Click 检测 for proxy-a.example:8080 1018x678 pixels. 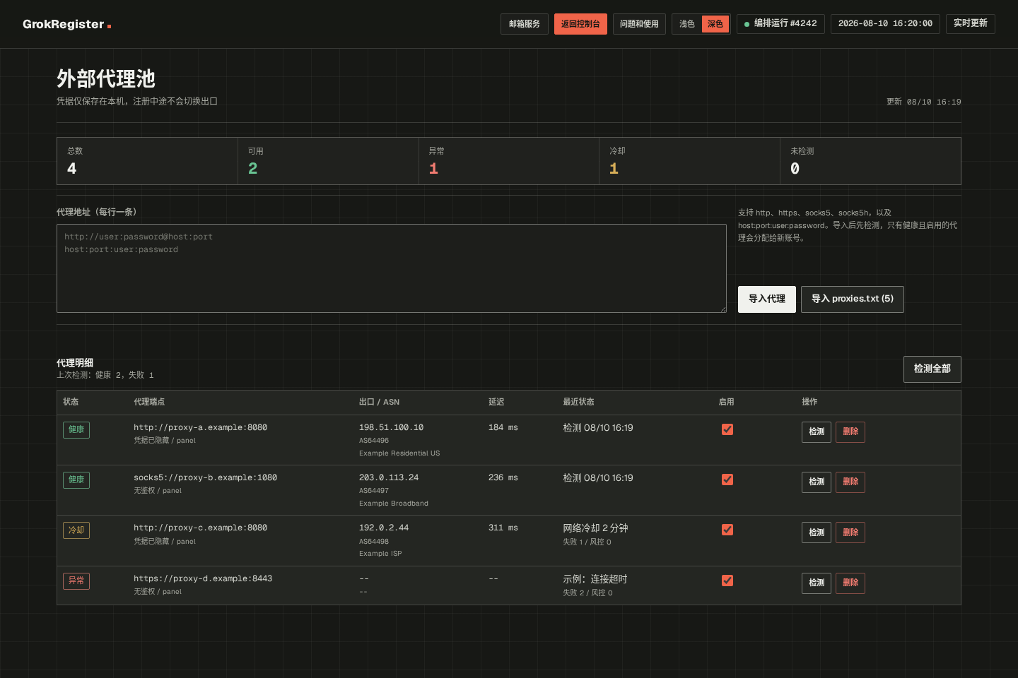click(x=817, y=432)
